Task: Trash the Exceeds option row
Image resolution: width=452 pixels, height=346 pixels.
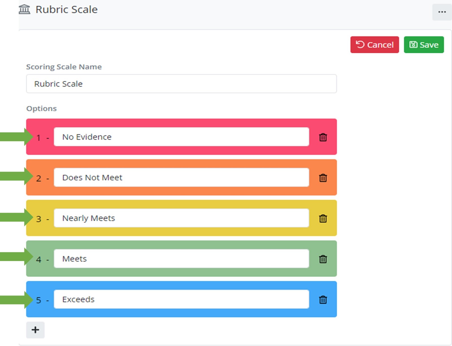Action: pos(323,300)
